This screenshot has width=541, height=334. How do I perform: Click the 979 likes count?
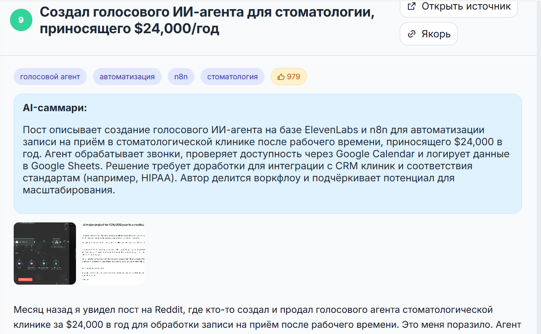click(293, 77)
